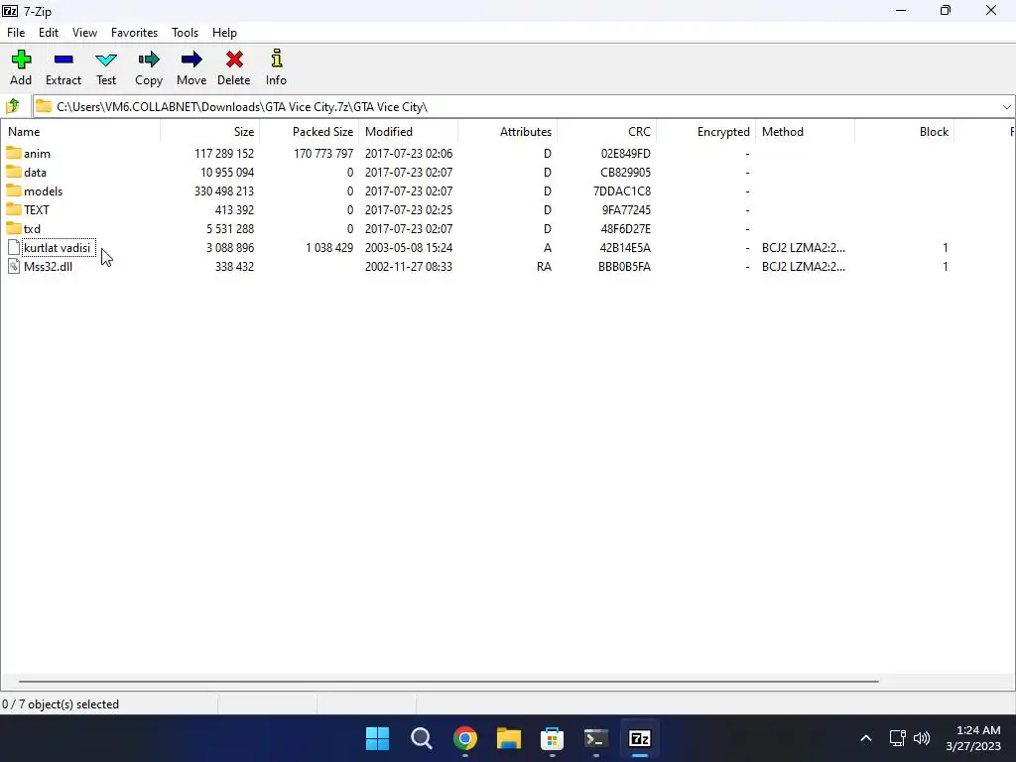The width and height of the screenshot is (1016, 762).
Task: Run the Test archive tool
Action: 106,67
